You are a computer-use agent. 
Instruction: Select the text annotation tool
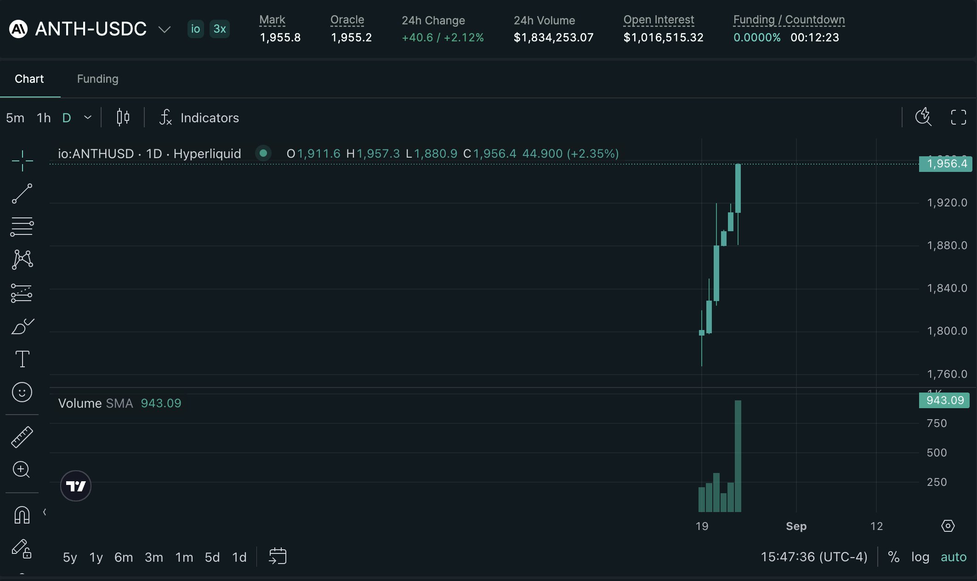22,359
